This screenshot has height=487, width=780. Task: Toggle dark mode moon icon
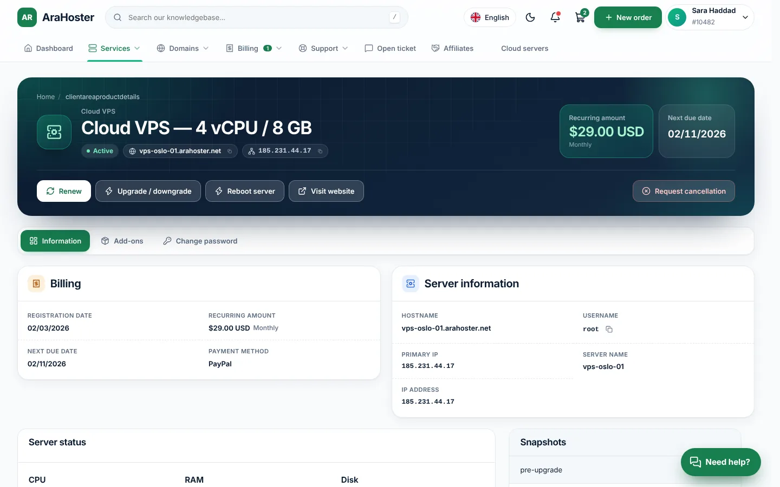click(x=530, y=17)
